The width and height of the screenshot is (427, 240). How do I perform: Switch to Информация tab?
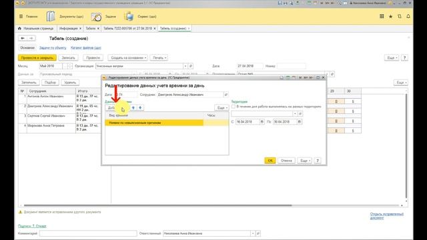[x=68, y=28]
